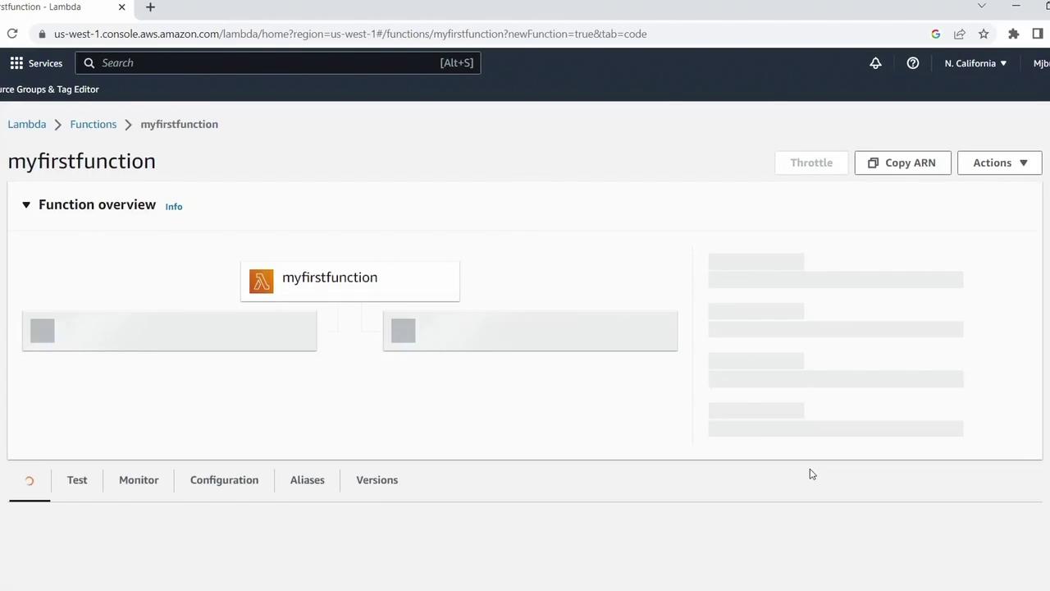This screenshot has height=591, width=1050.
Task: Navigate to Functions in the breadcrumb
Action: coord(94,124)
